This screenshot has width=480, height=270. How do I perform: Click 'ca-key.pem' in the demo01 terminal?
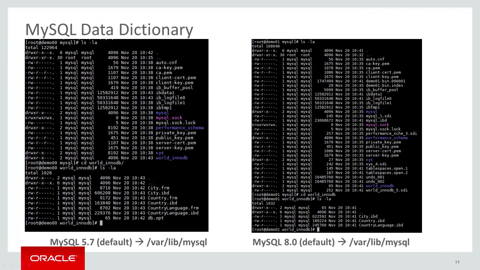[x=377, y=63]
